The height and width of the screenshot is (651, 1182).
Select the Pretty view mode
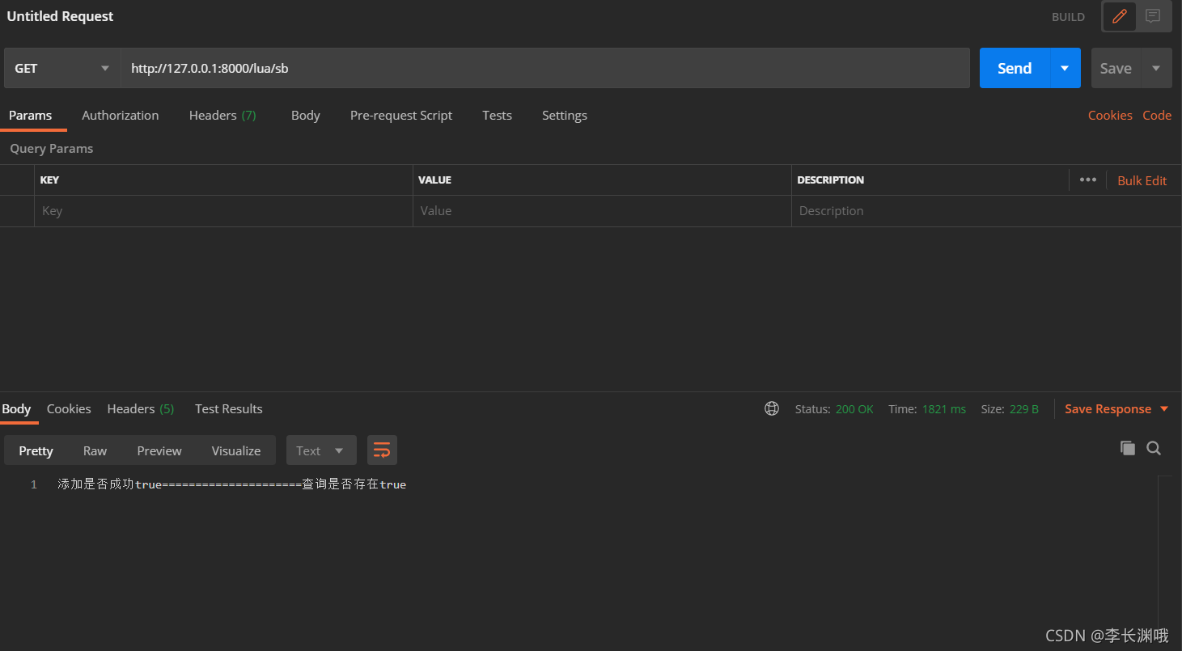pyautogui.click(x=36, y=450)
